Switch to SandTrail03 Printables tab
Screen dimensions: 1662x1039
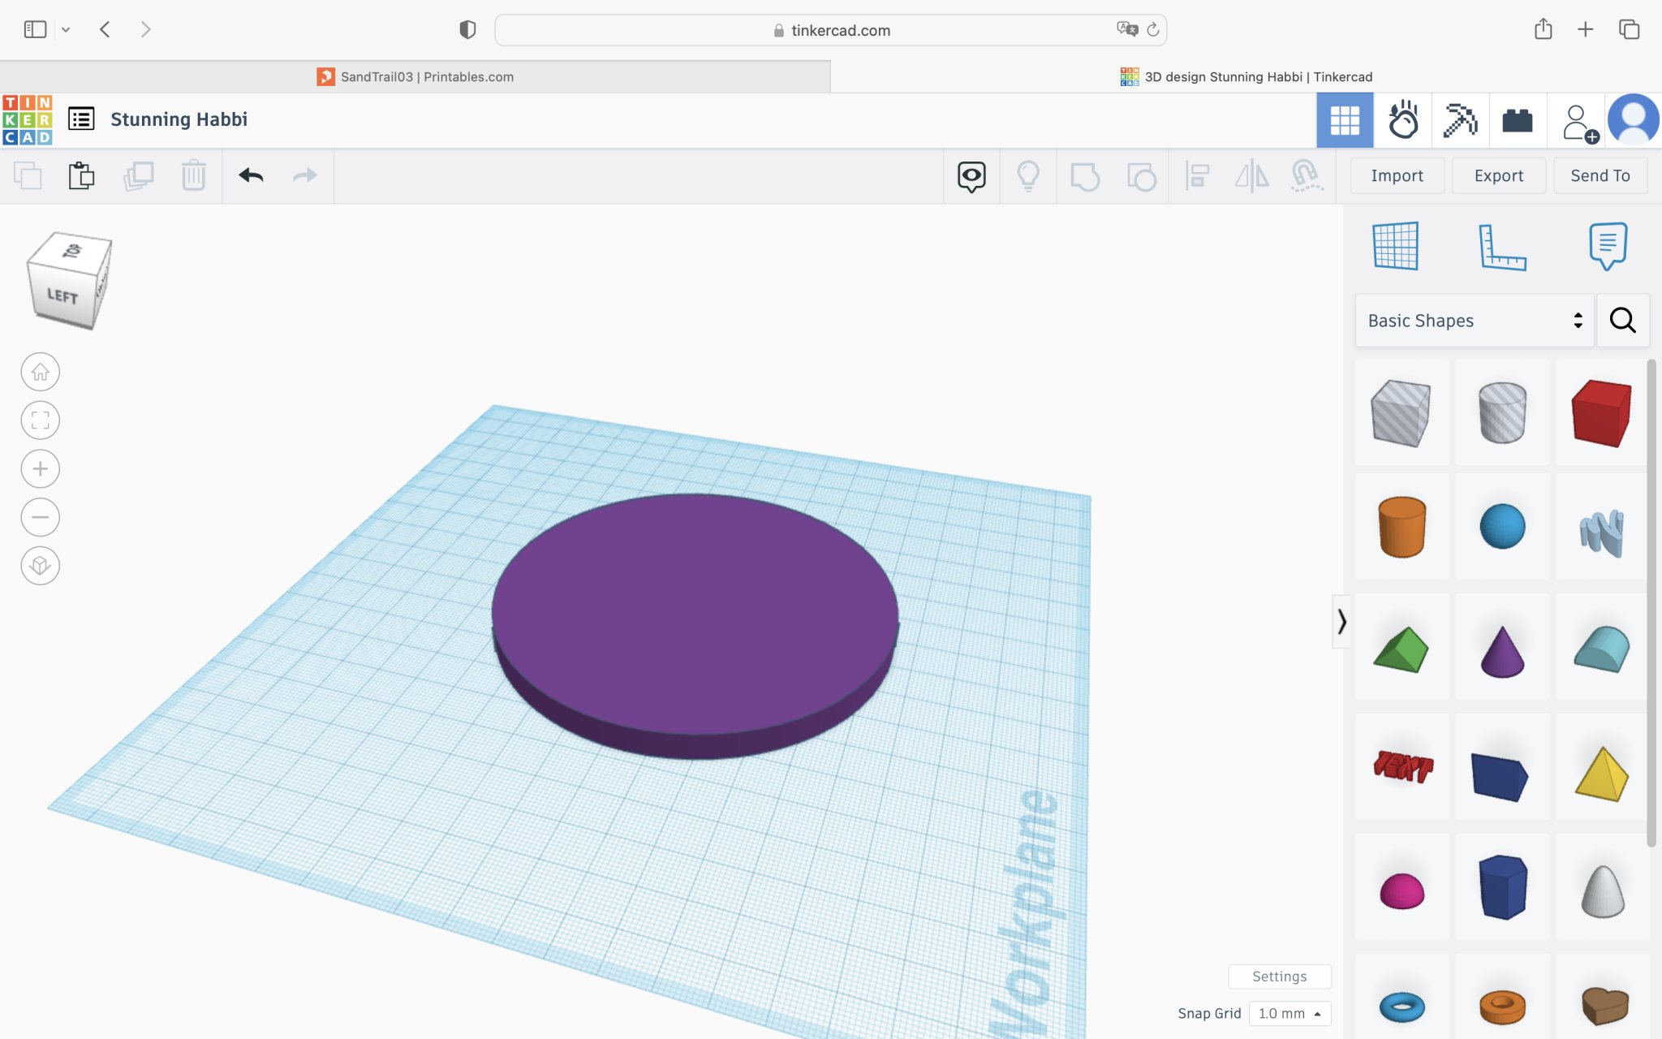(x=415, y=77)
